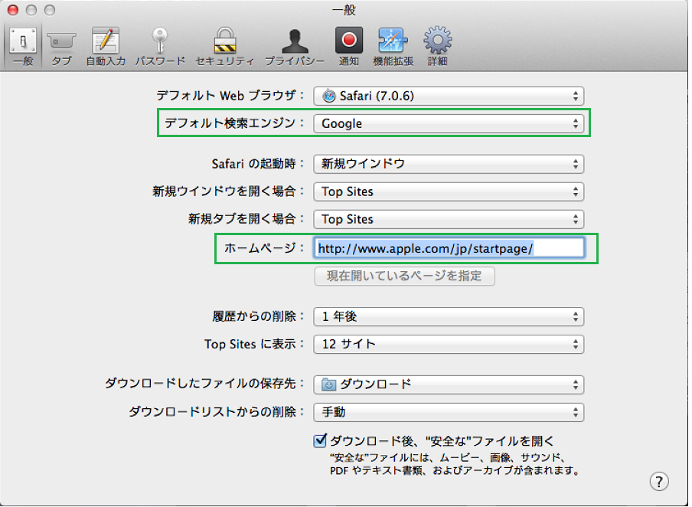Click the 現在開いているページを指定 button
The image size is (692, 507).
pyautogui.click(x=404, y=276)
